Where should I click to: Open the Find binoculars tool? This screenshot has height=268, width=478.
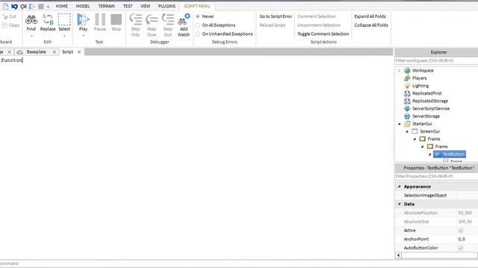click(x=31, y=22)
